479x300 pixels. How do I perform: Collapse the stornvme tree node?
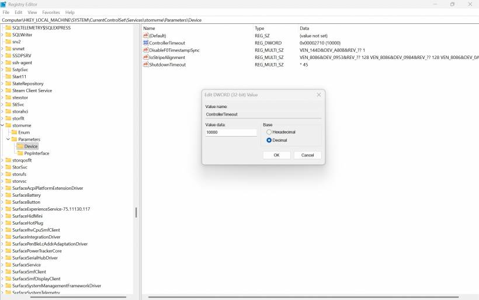2,125
